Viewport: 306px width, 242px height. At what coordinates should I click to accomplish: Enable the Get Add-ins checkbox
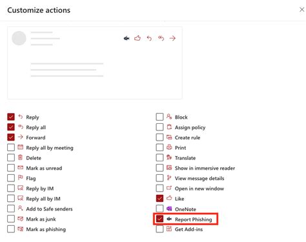[159, 229]
